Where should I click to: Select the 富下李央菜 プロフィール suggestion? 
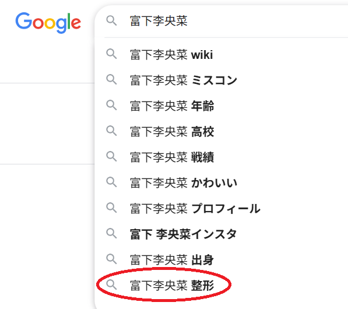coord(222,209)
